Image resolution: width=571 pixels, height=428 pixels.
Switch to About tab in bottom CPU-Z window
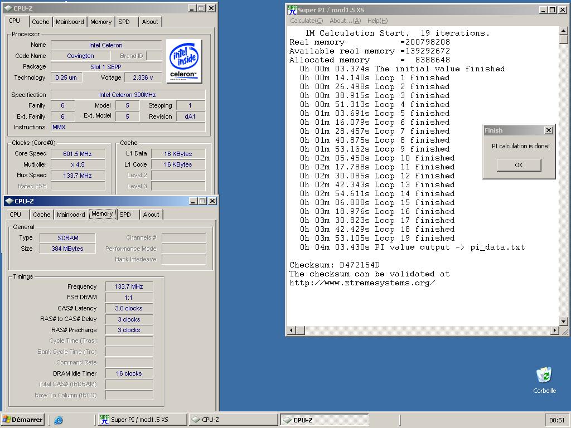click(x=151, y=215)
